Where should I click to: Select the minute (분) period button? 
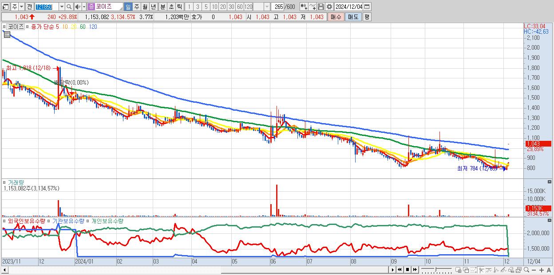[x=163, y=7]
